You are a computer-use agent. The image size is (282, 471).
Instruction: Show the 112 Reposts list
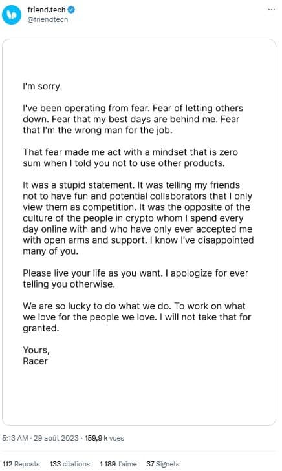pos(21,464)
